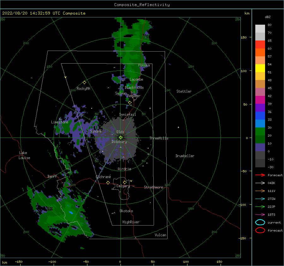
Task: Click the Airdrie city label
Action: (124, 169)
